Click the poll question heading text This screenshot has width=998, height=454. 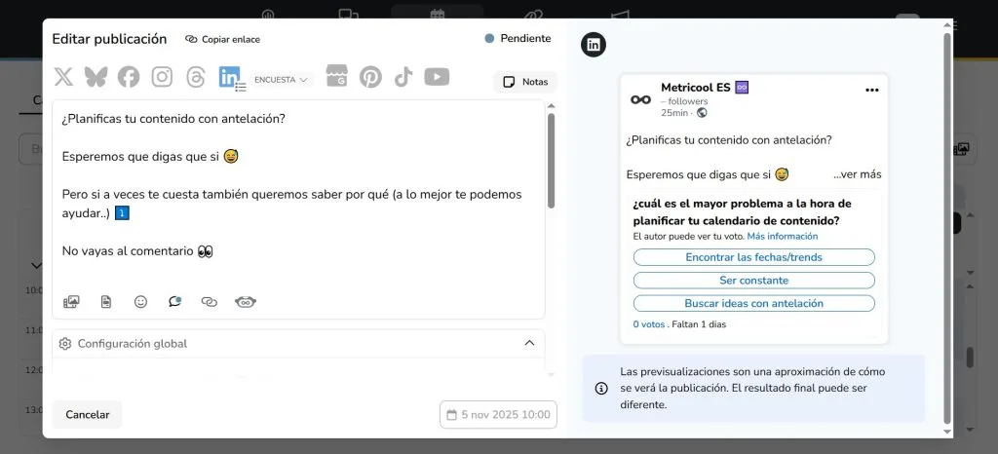742,212
